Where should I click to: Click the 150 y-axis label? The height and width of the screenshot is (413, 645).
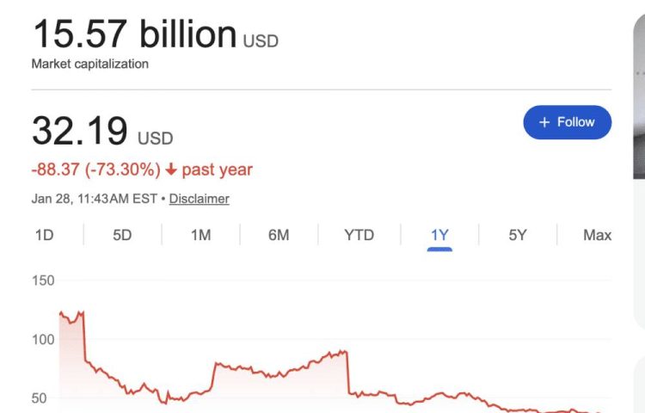[x=43, y=280]
